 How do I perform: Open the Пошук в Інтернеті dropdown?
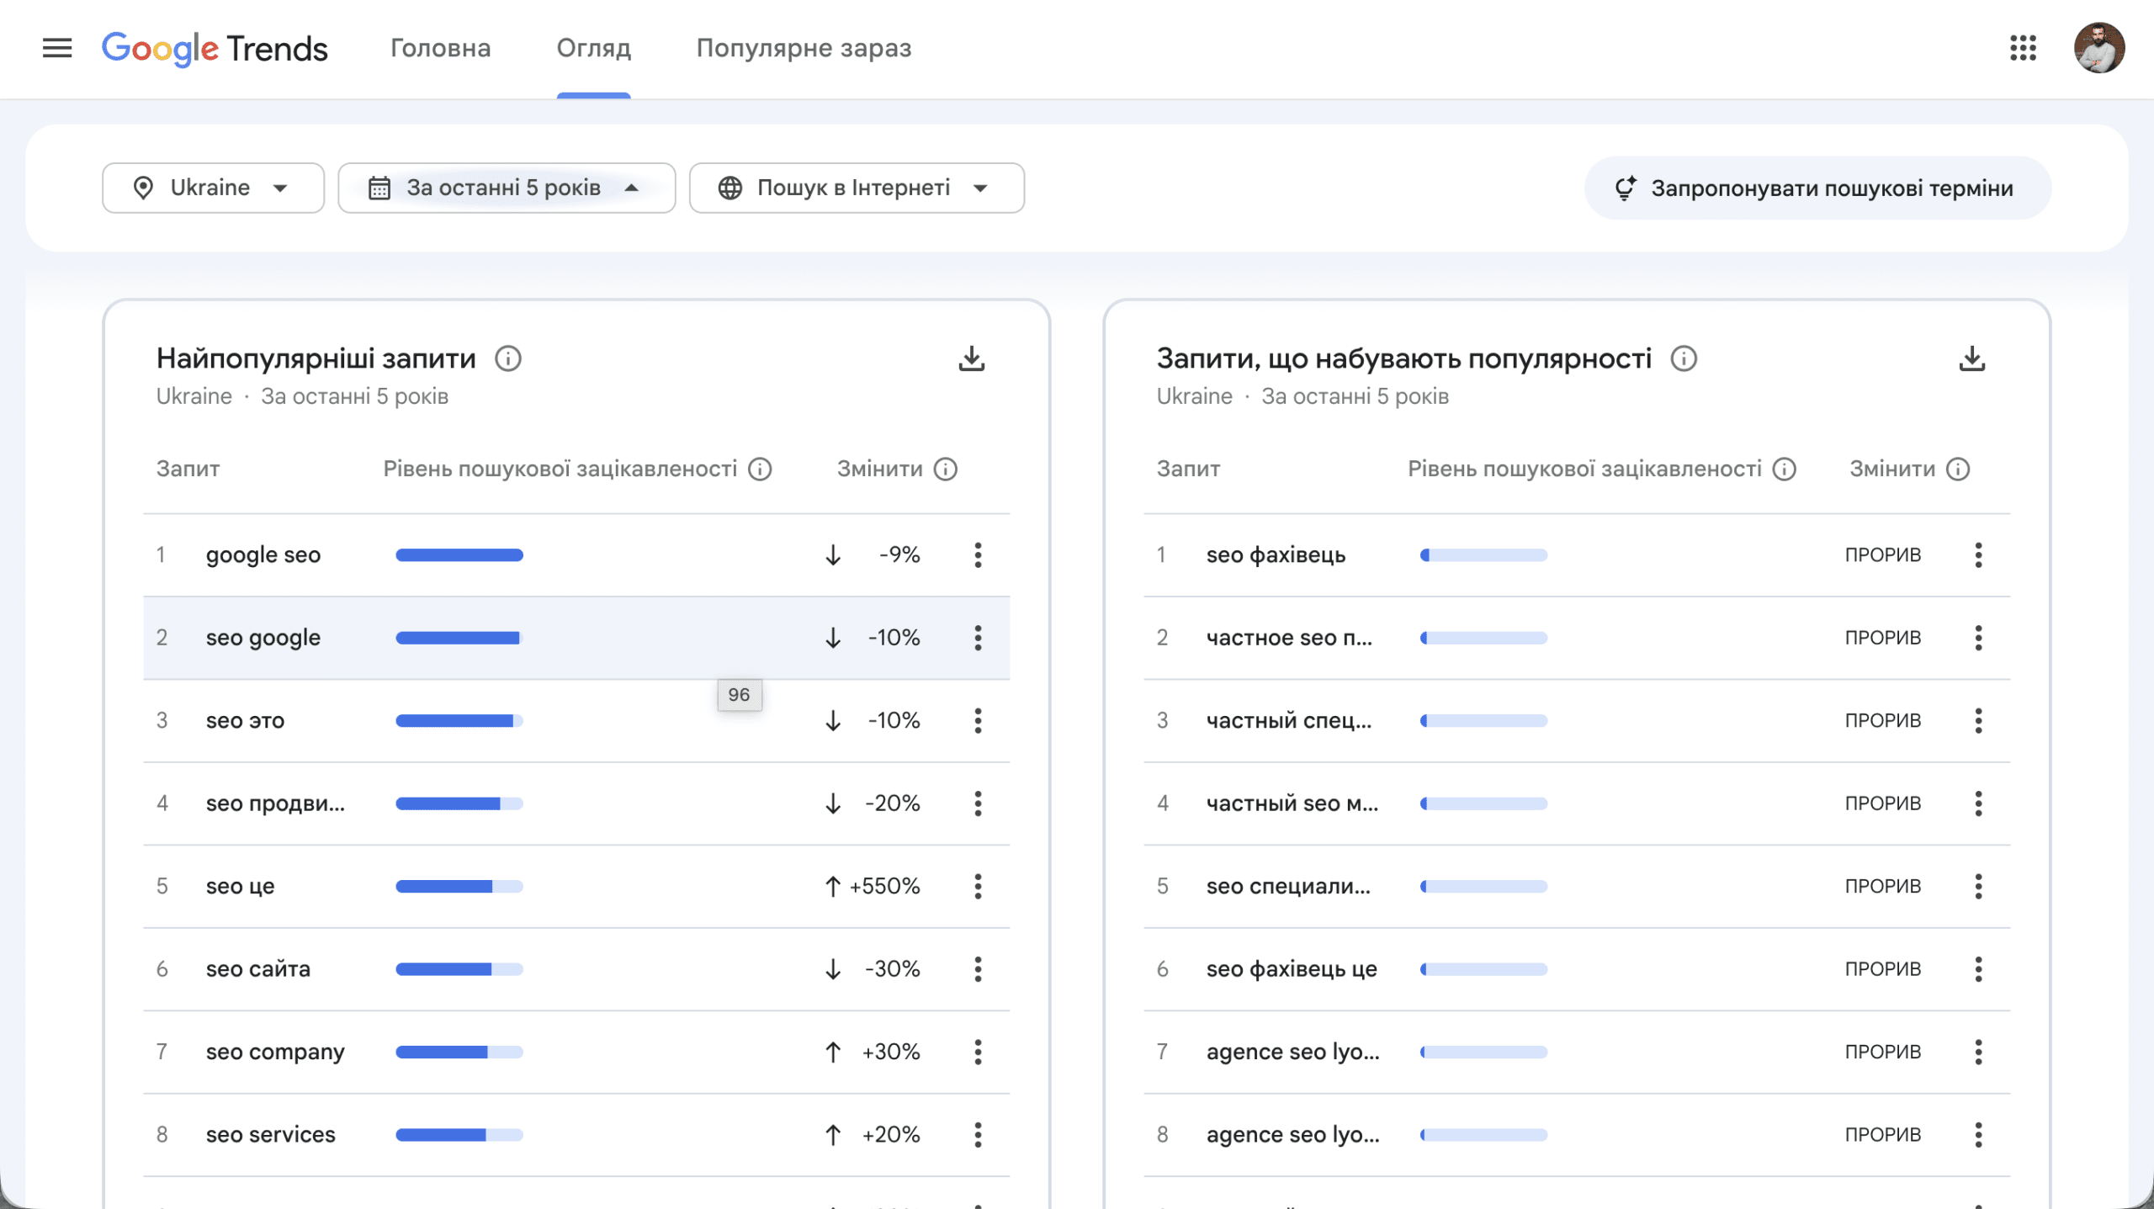[857, 188]
